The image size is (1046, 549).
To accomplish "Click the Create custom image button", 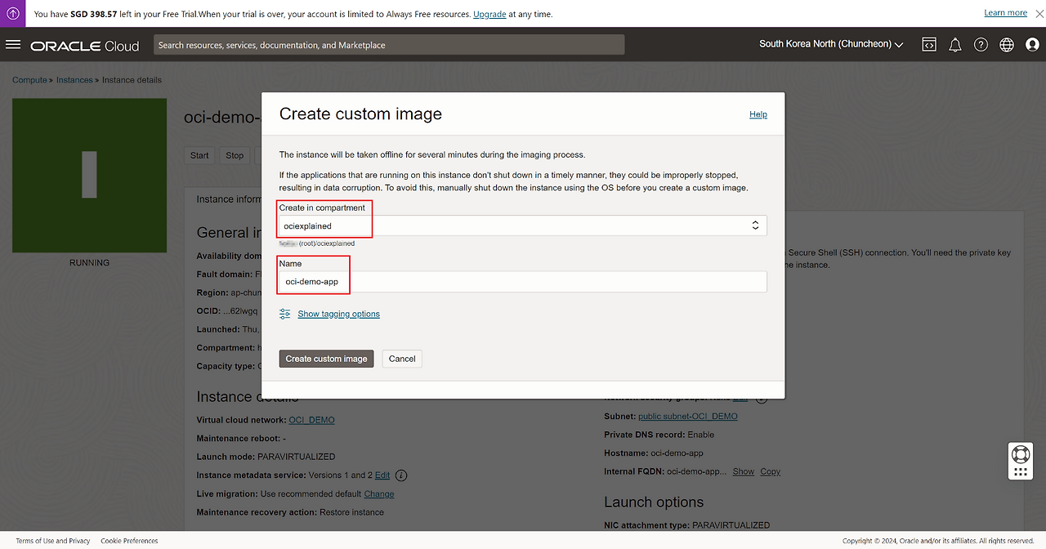I will coord(326,359).
